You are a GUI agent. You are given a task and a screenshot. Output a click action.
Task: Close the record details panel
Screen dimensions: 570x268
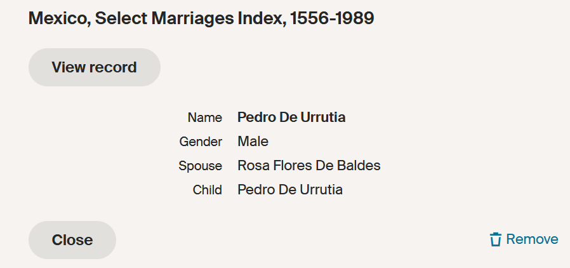coord(72,239)
